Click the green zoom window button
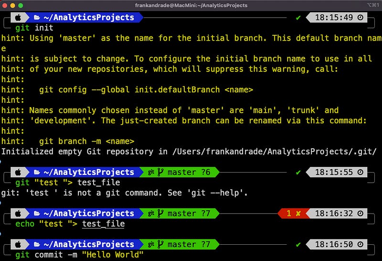This screenshot has width=382, height=261. [x=21, y=5]
